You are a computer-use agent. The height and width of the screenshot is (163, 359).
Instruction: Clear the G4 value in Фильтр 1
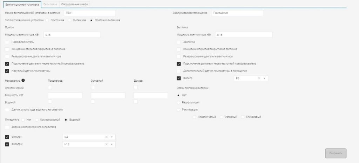click(106, 137)
